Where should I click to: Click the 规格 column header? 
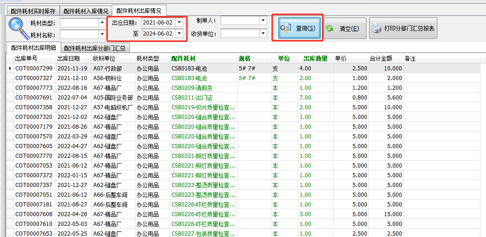(254, 58)
